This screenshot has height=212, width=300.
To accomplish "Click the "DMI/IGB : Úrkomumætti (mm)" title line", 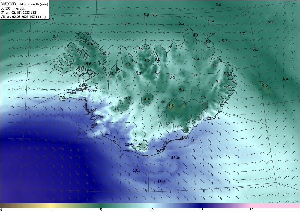I will (x=24, y=4).
